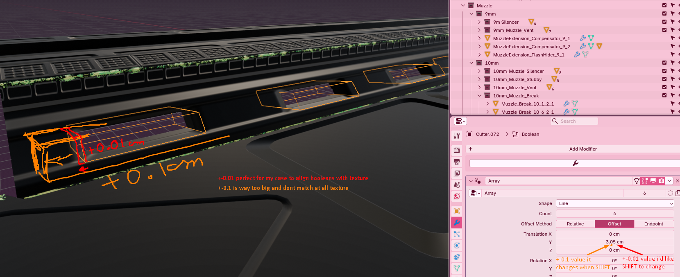Expand the 10mm_Muzzle_Silencer collection

point(479,71)
